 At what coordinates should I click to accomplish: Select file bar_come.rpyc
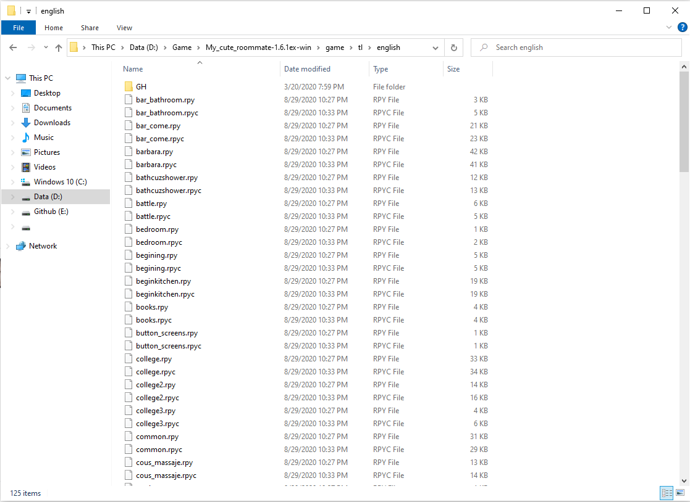tap(160, 138)
